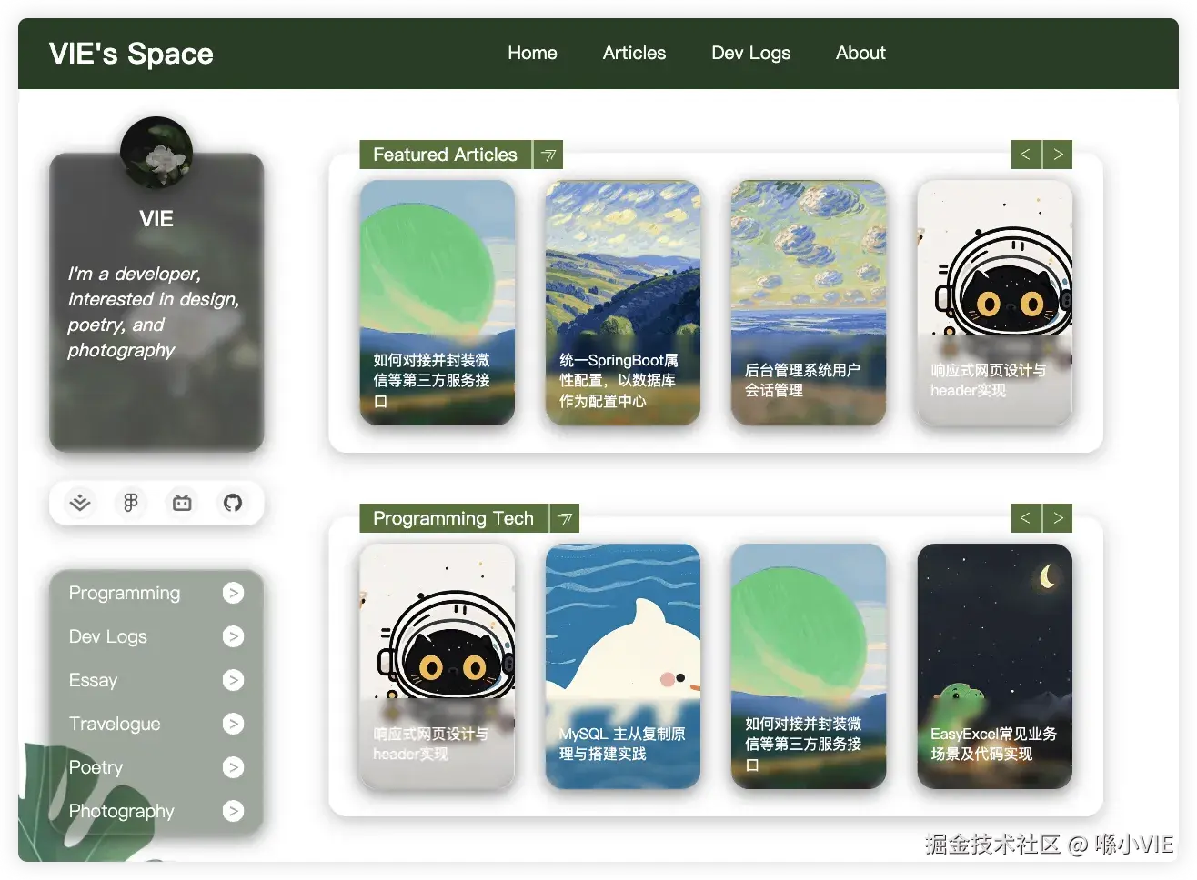Expand the Travelogue category arrow
The width and height of the screenshot is (1197, 880).
pyautogui.click(x=234, y=724)
